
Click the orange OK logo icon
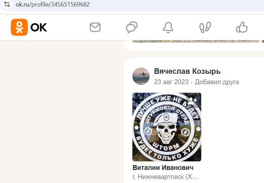(19, 27)
